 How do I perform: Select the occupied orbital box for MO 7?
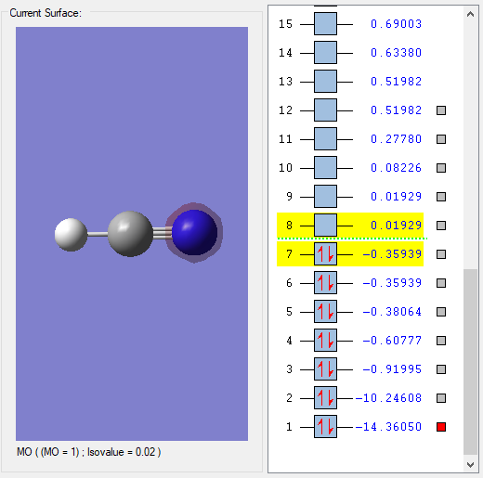[x=325, y=254]
